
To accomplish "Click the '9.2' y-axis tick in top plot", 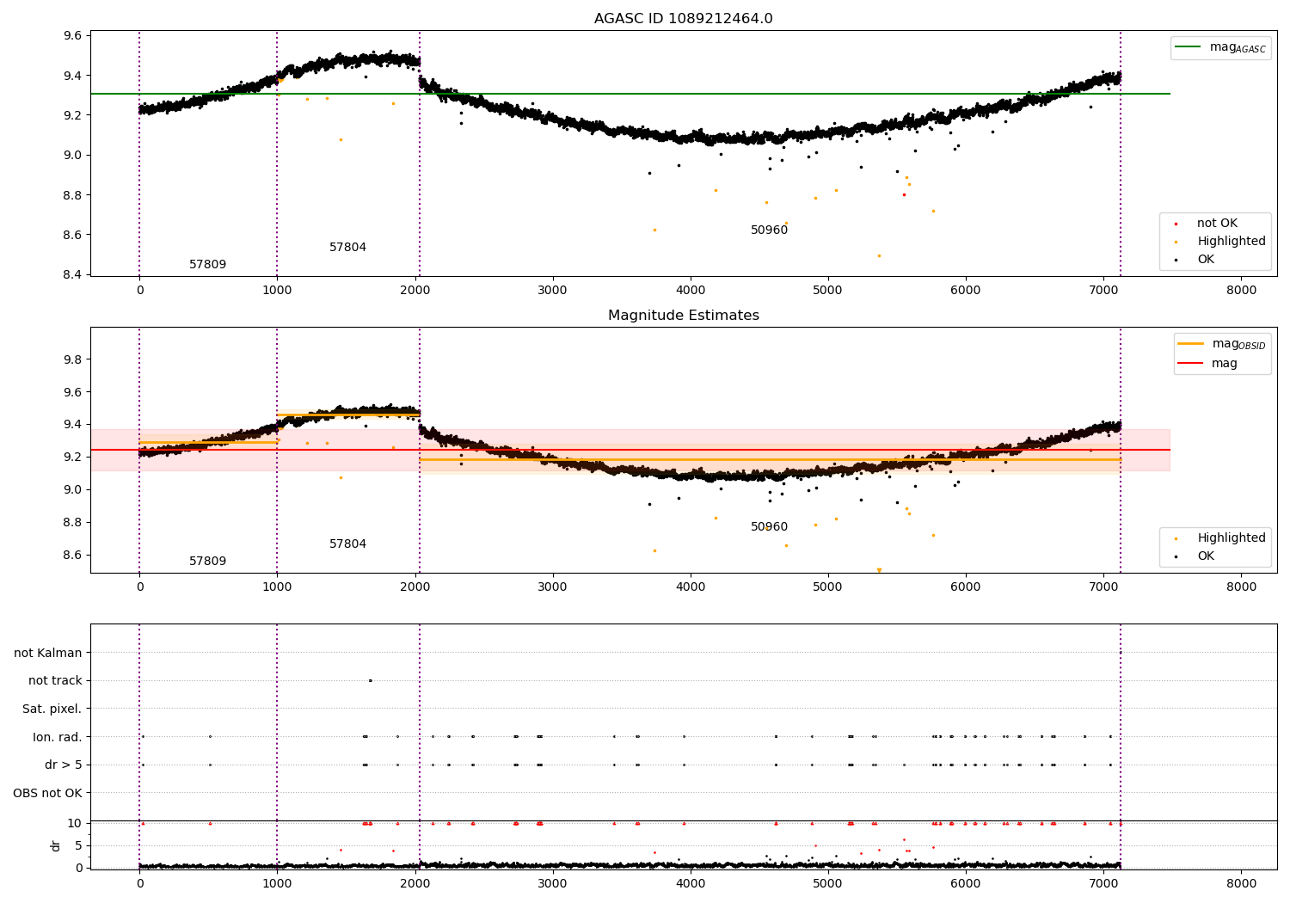I will 72,115.
